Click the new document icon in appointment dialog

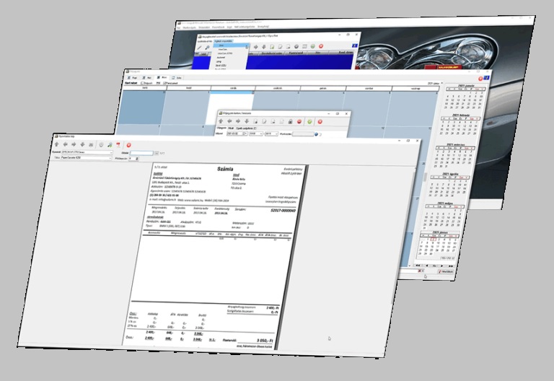(255, 121)
